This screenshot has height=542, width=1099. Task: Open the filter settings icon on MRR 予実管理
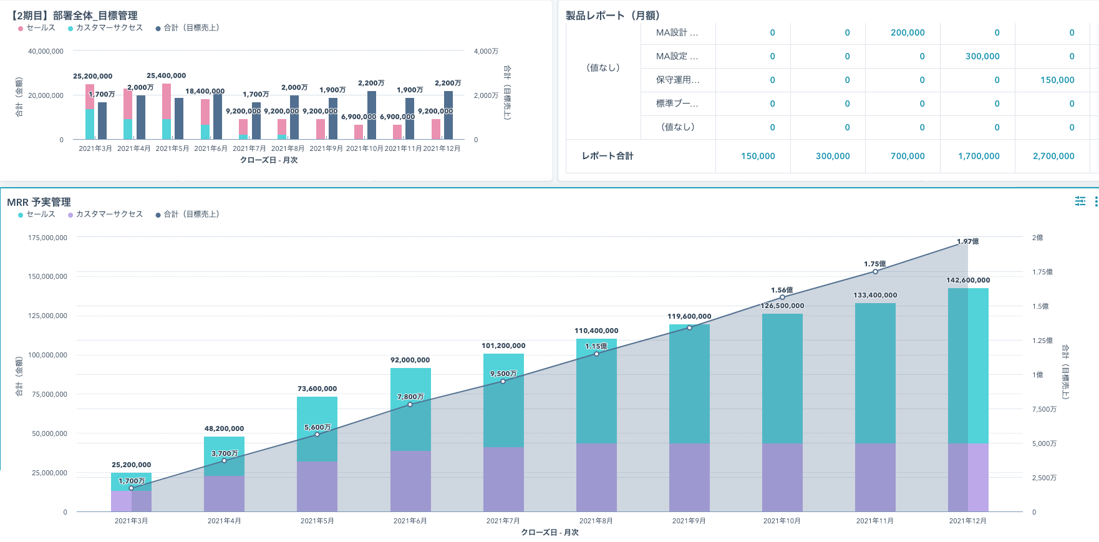(1080, 201)
